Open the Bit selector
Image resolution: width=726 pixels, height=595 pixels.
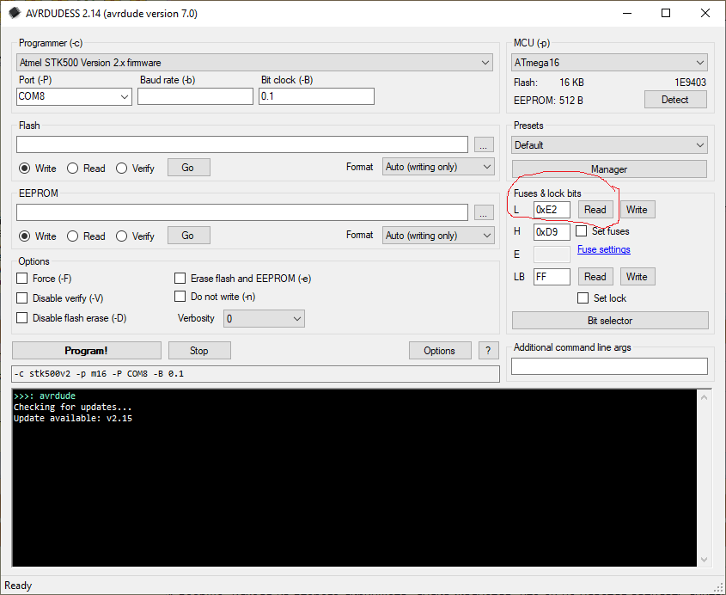(610, 321)
